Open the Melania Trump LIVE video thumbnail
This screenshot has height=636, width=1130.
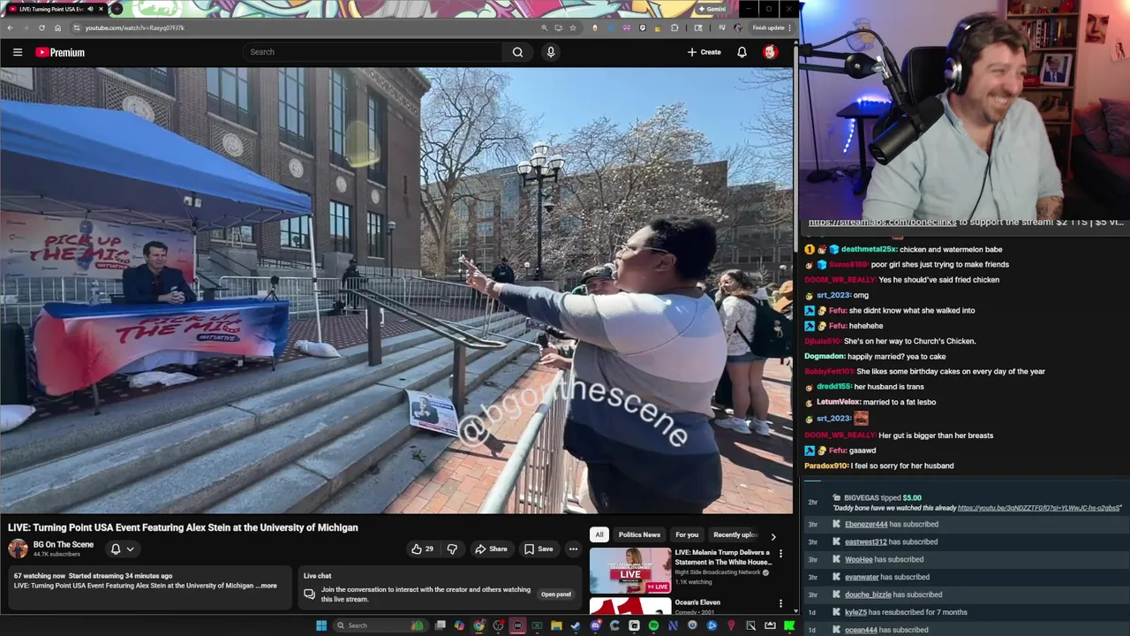[630, 571]
